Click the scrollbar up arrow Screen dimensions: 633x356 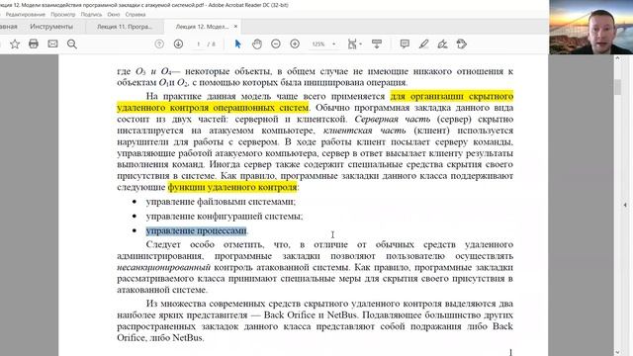point(617,59)
